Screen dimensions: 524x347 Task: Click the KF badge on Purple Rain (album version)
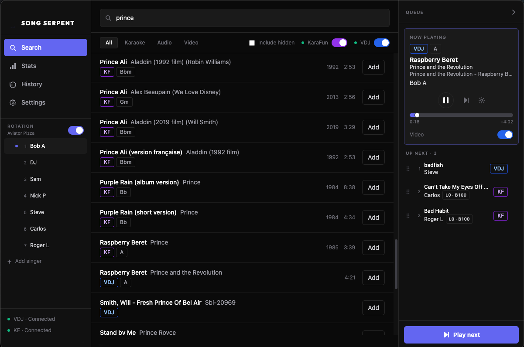click(107, 192)
